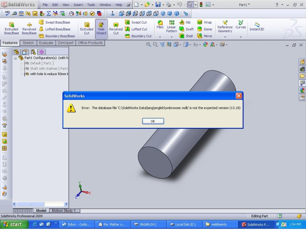The height and width of the screenshot is (236, 306).
Task: Expand the Linear Pattern dropdown arrow
Action: click(171, 37)
